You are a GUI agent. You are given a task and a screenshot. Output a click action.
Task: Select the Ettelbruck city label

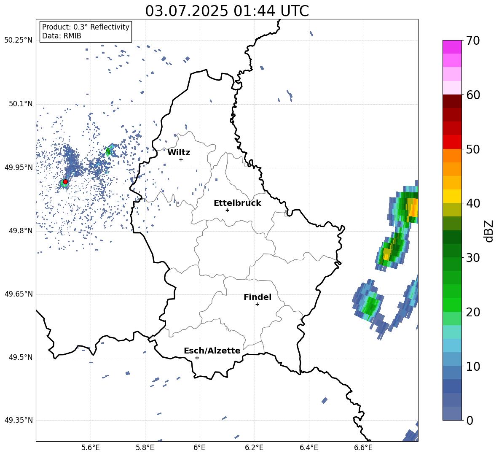(237, 203)
